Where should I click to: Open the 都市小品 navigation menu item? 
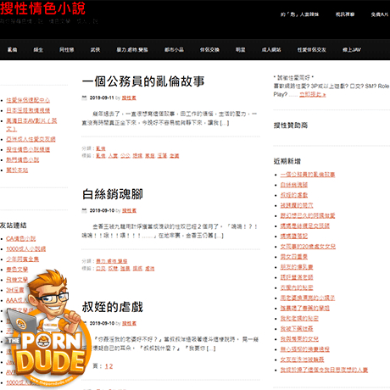174,50
